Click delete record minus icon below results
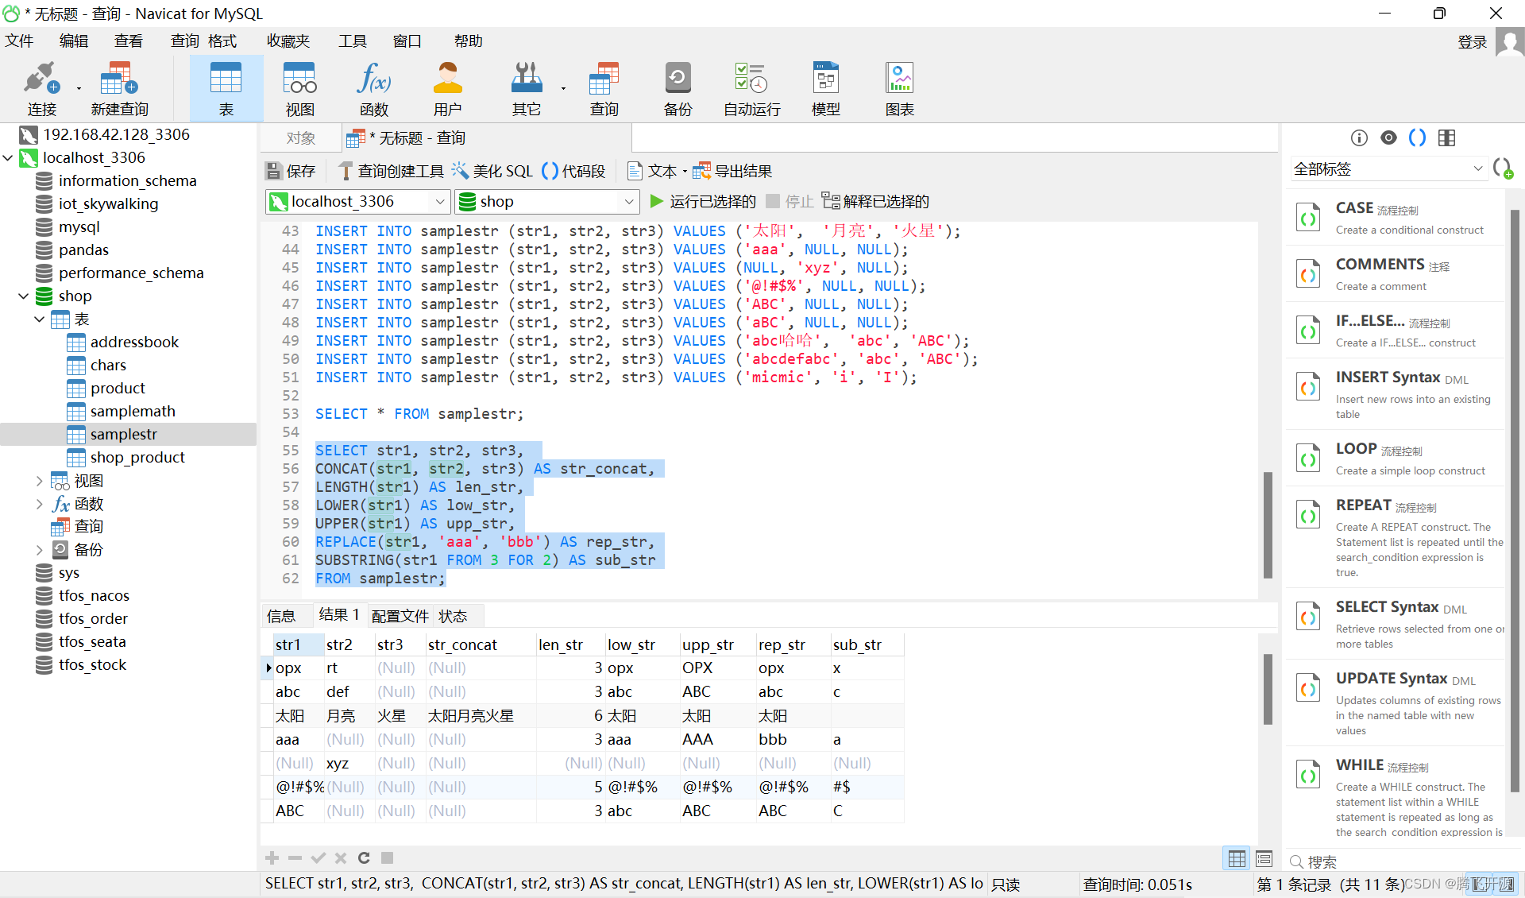Screen dimensions: 1525x898 [x=295, y=857]
